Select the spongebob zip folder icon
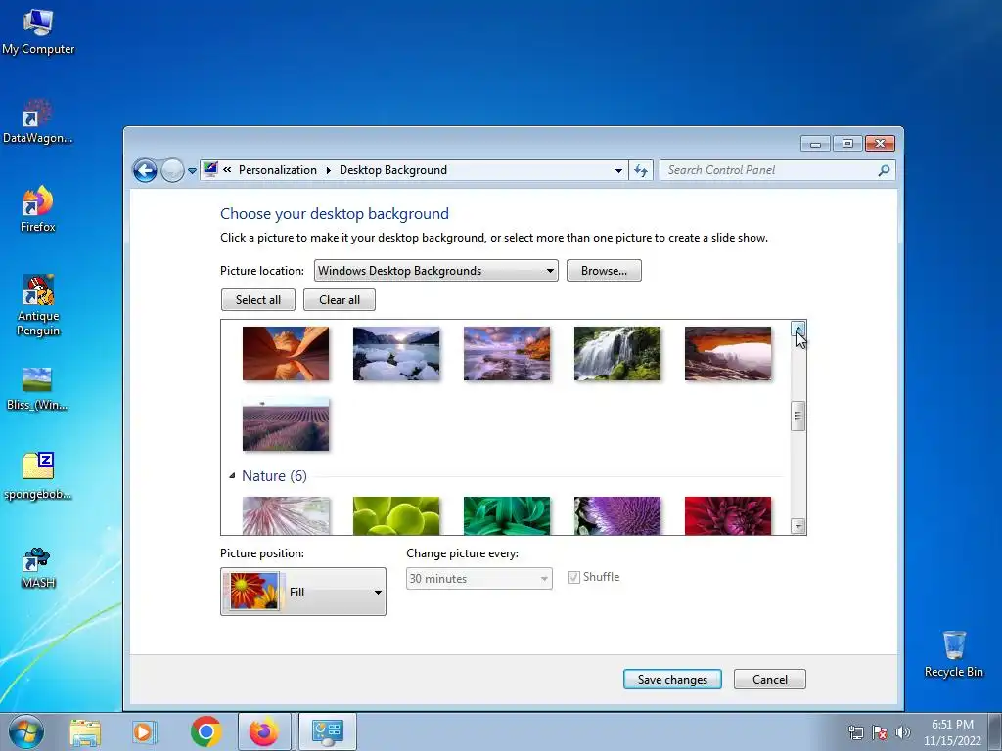The image size is (1002, 751). (38, 476)
